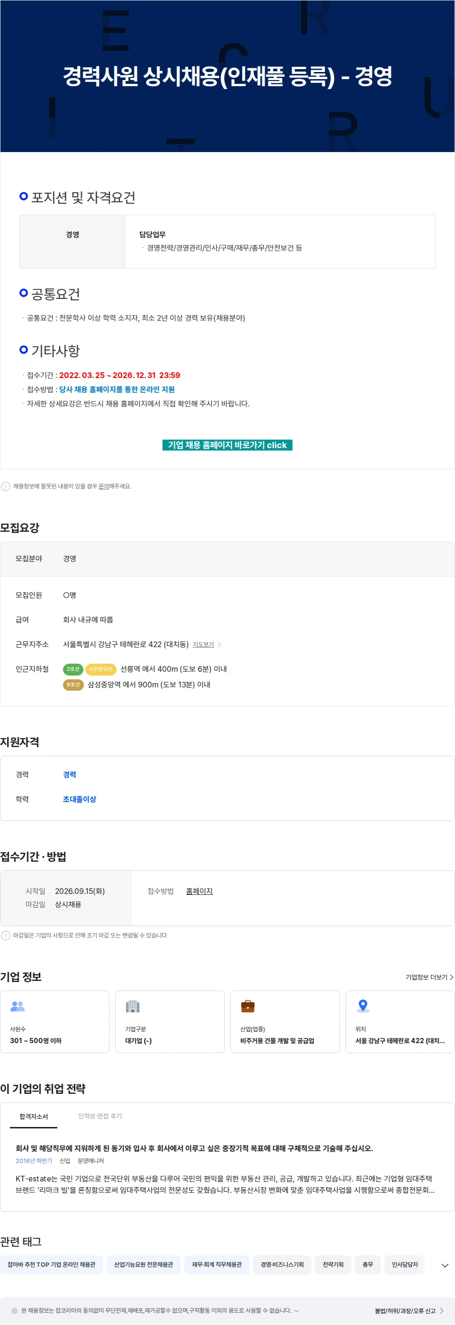Viewport: 455px width, 1325px height.
Task: Click the 2호선 subway line badge
Action: (73, 669)
